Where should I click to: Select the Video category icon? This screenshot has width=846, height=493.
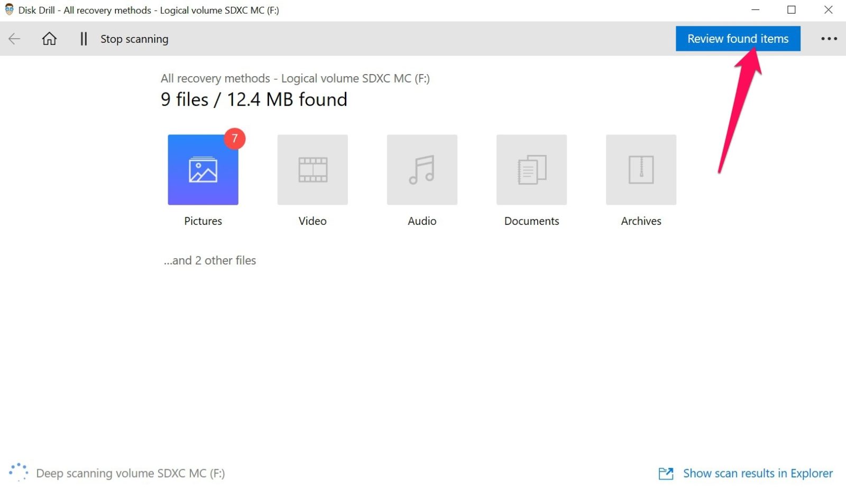tap(312, 169)
